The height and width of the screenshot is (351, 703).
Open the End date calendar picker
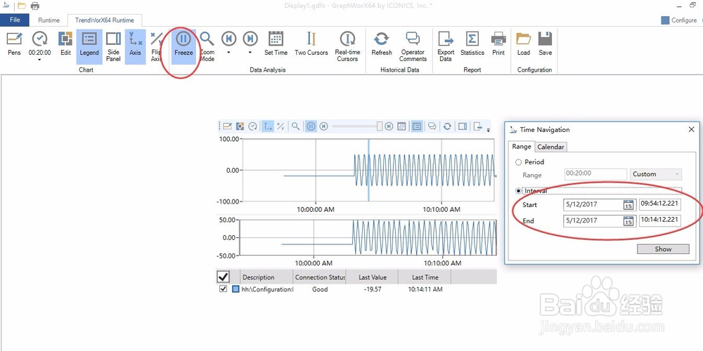pyautogui.click(x=628, y=220)
